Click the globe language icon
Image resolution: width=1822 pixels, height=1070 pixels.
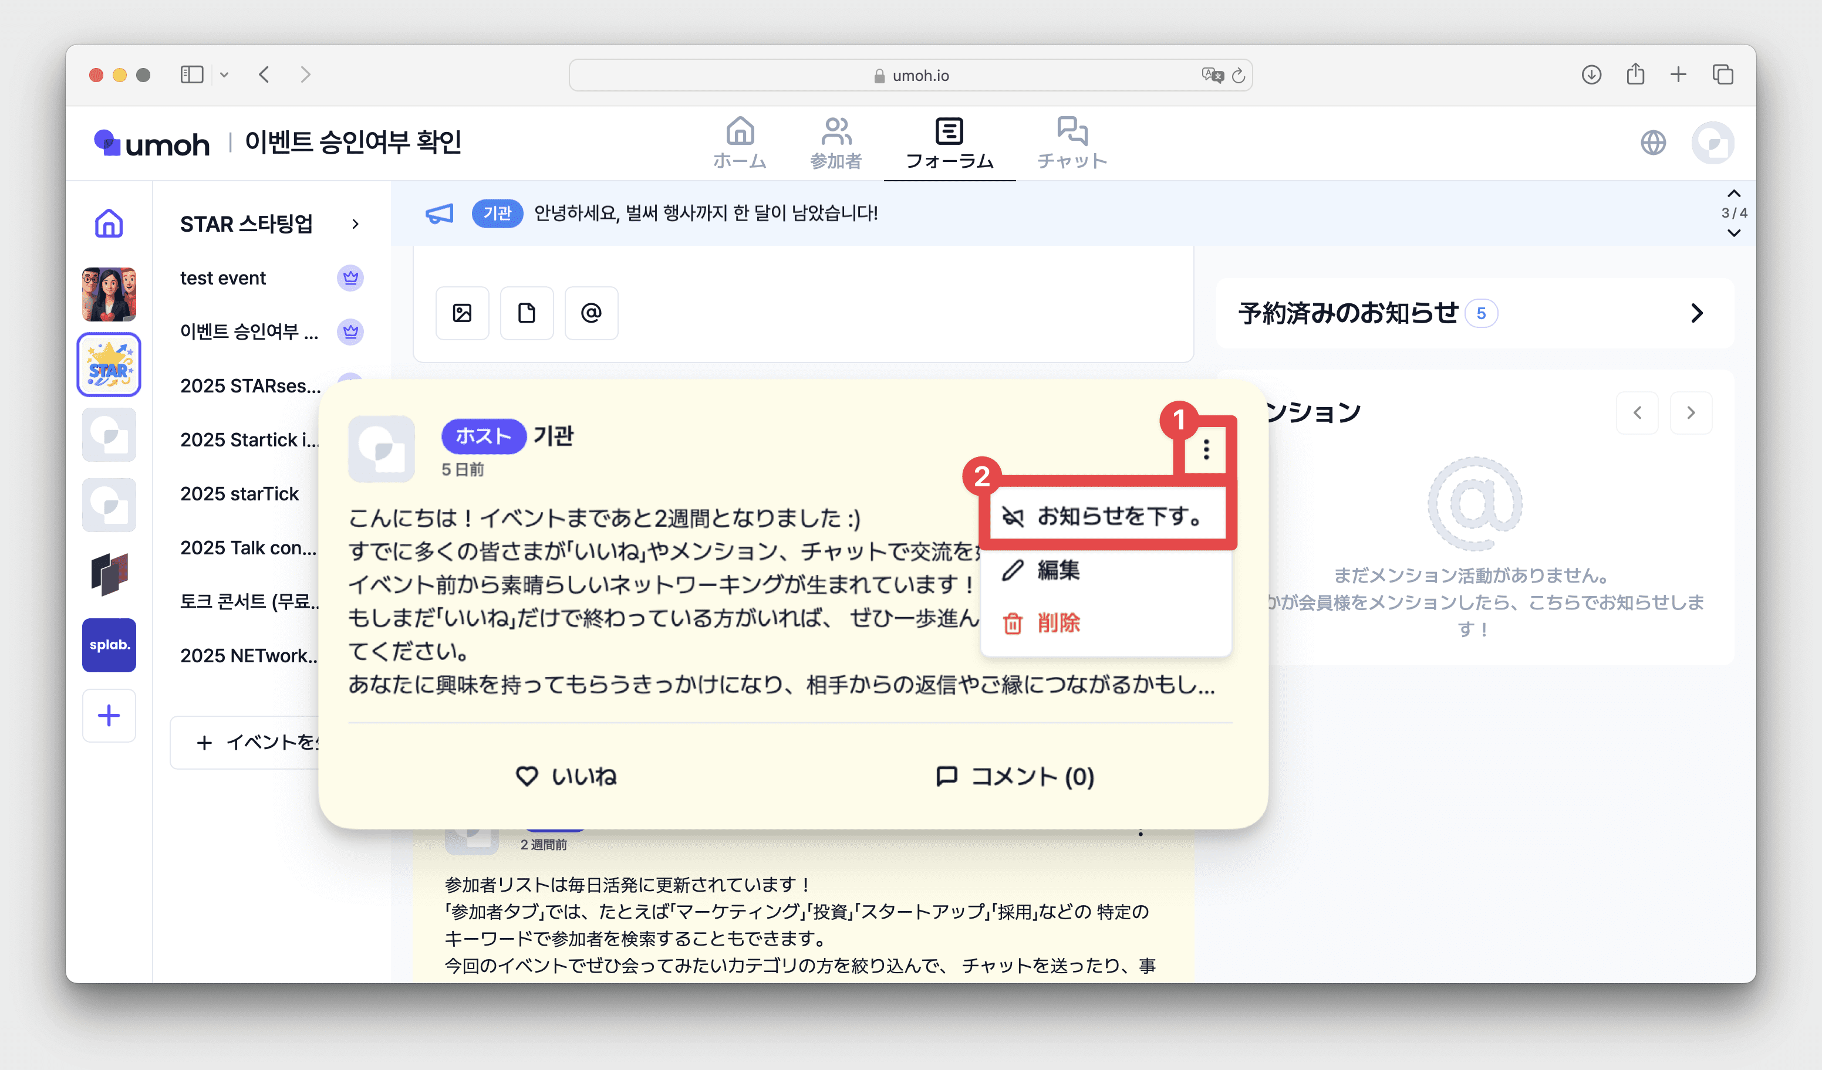pos(1652,143)
